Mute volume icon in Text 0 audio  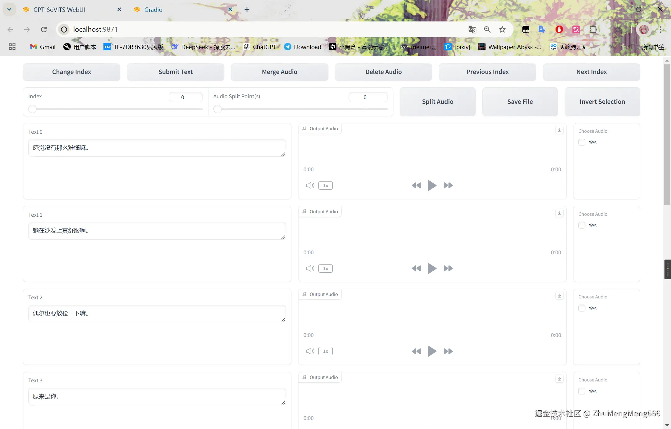[x=310, y=185]
